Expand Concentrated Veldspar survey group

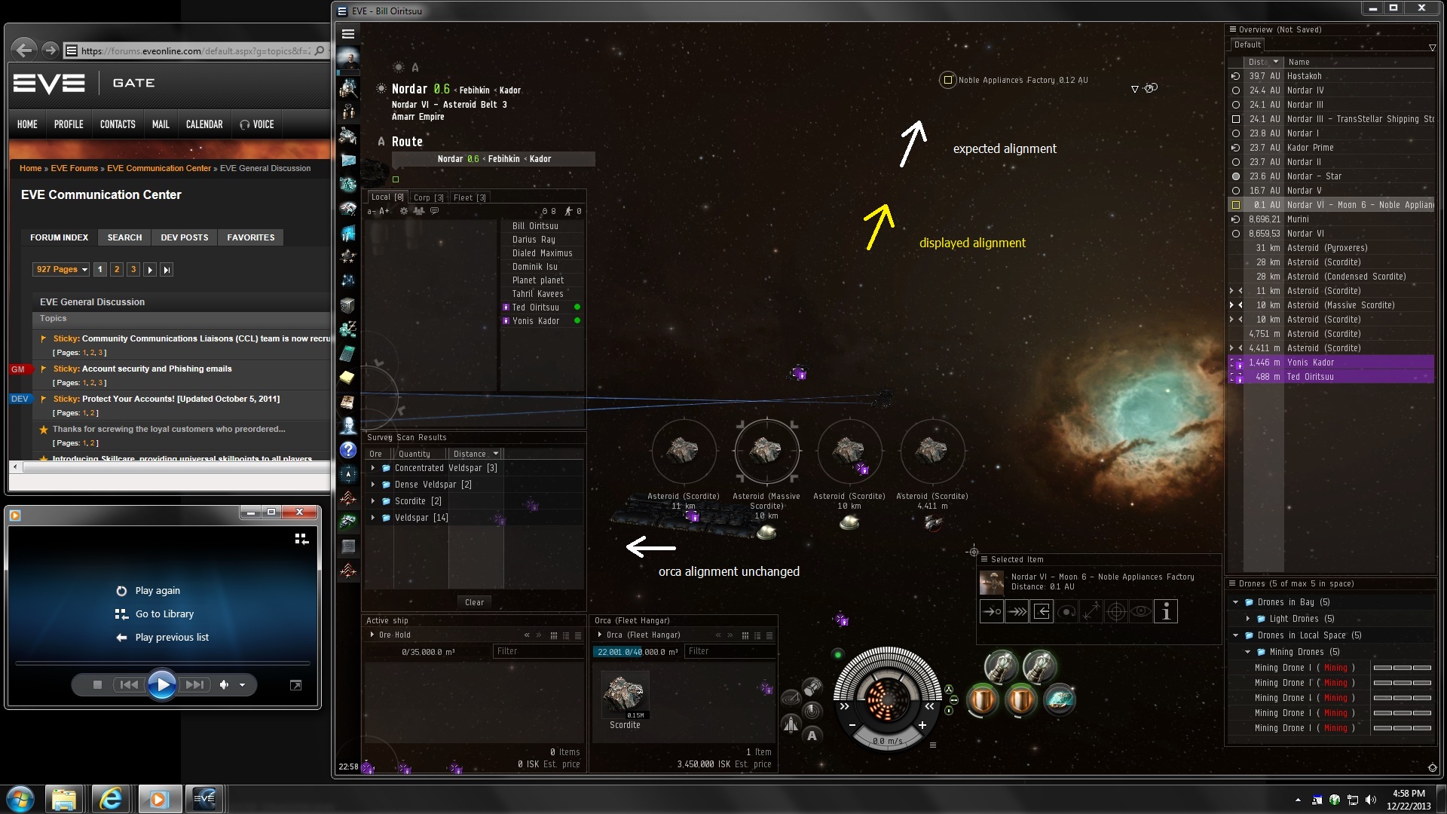(x=373, y=468)
